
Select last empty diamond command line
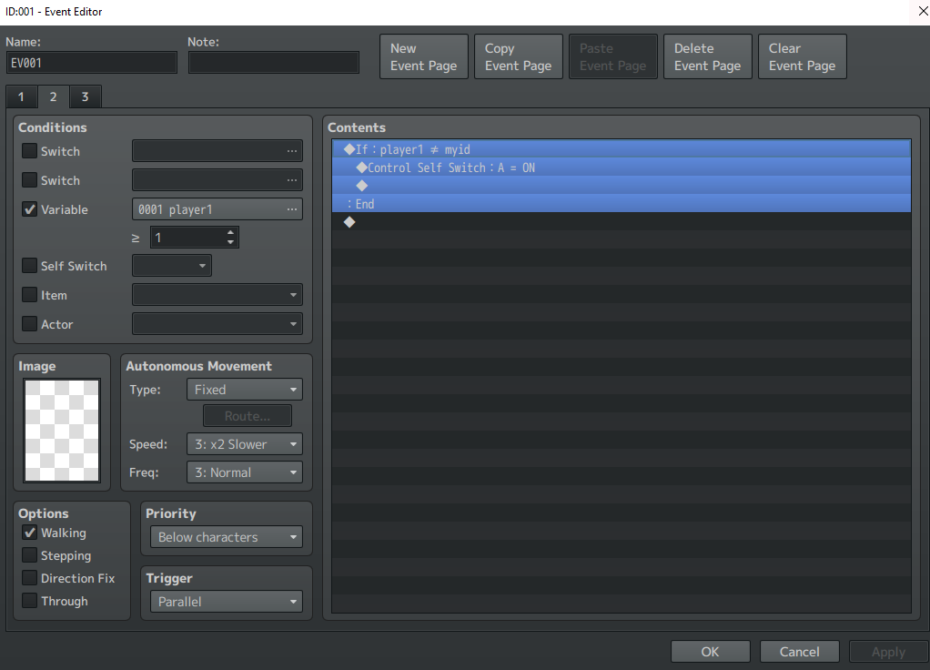(x=621, y=222)
